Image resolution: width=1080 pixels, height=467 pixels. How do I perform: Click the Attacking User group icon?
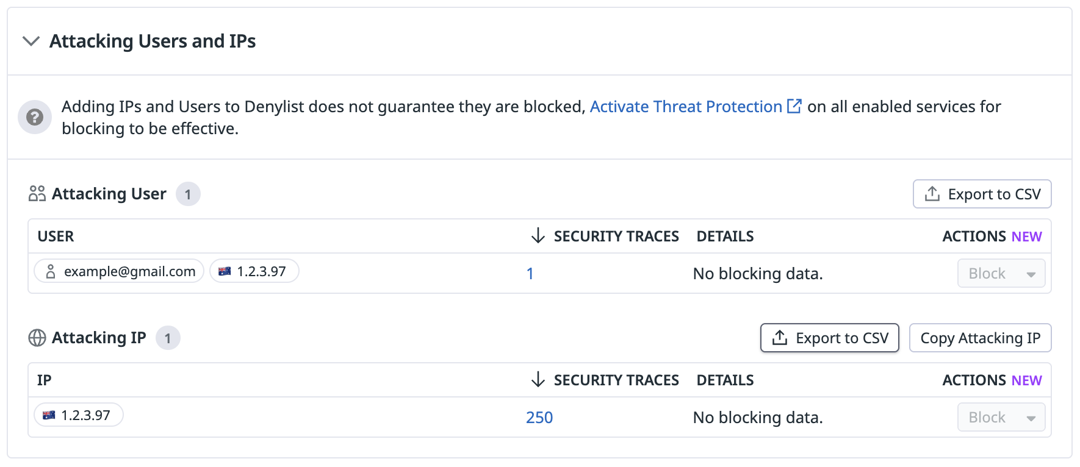37,194
